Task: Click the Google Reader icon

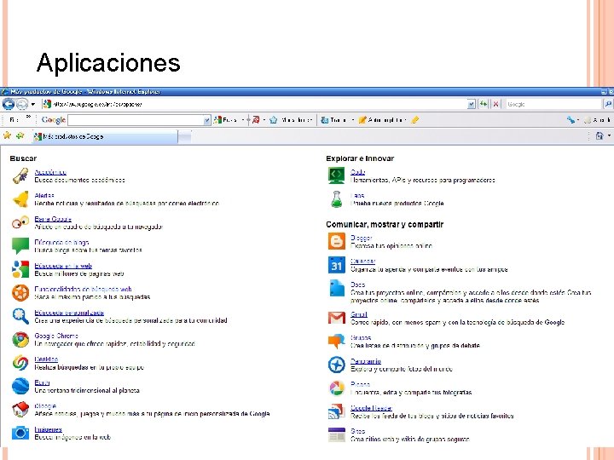Action: pyautogui.click(x=336, y=411)
